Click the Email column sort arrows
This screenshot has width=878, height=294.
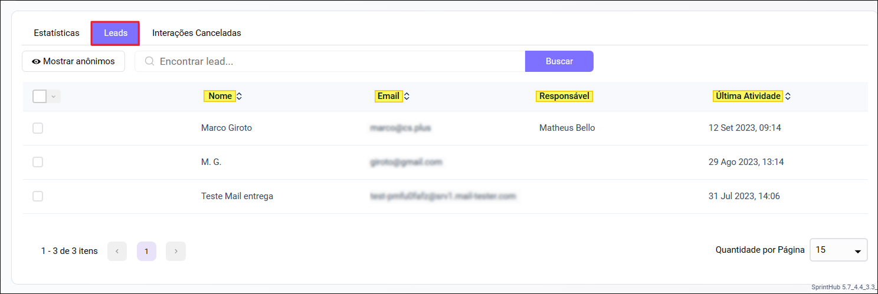point(407,96)
